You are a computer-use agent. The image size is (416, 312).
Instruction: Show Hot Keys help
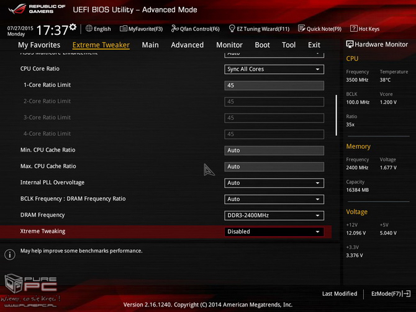click(x=365, y=29)
